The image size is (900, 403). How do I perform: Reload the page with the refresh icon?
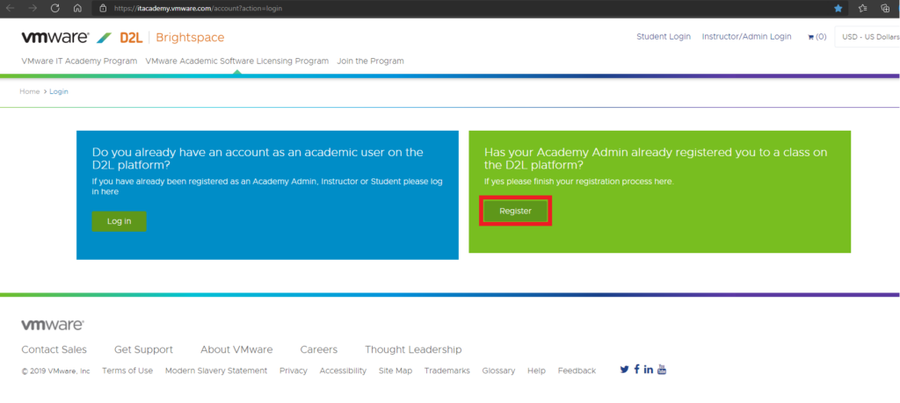(x=55, y=9)
